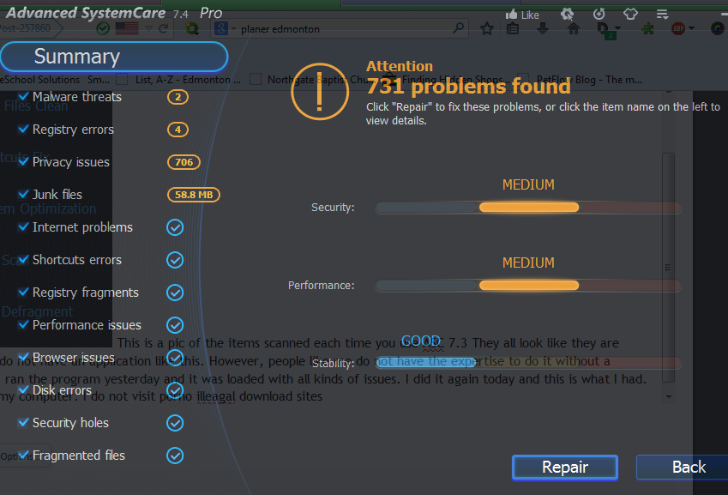
Task: Click the Performance issues OK check circle
Action: click(x=175, y=325)
